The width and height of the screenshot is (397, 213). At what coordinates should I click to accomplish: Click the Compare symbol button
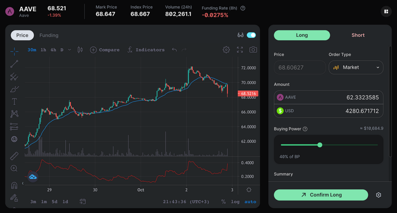point(105,50)
